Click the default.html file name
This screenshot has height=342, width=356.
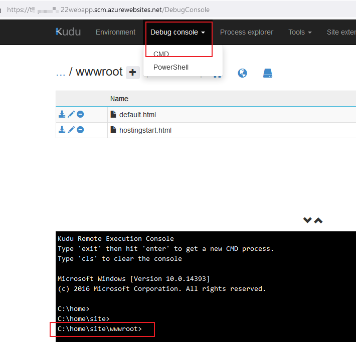coord(137,115)
